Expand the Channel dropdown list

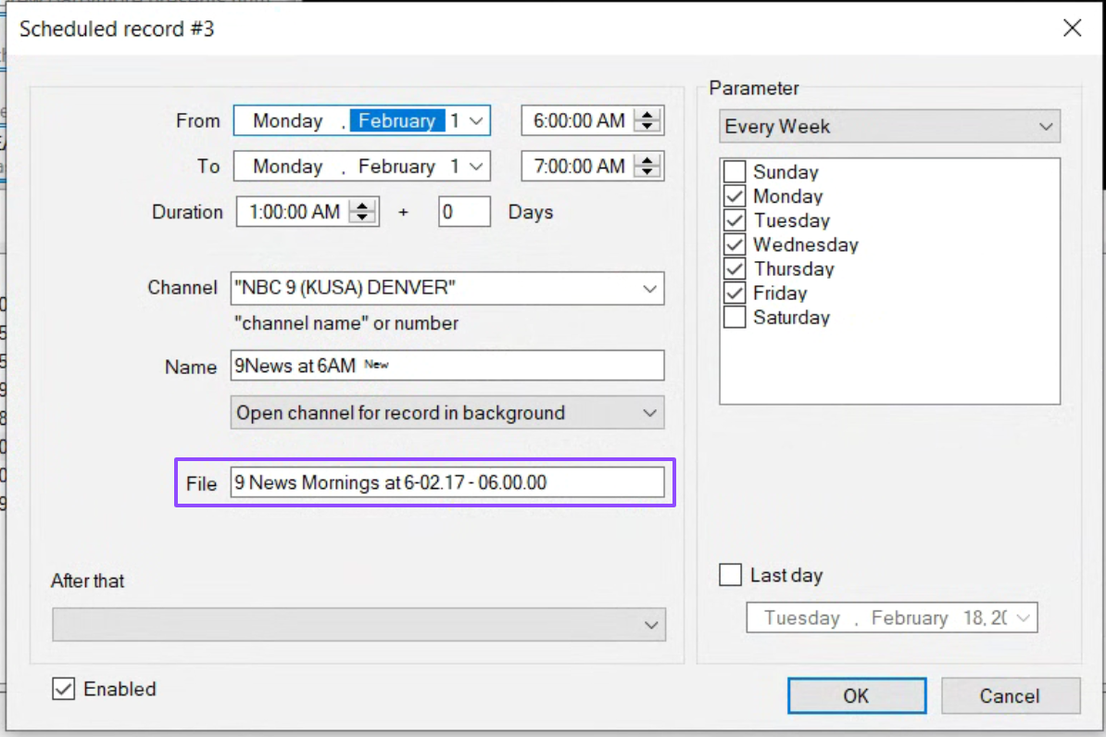(x=649, y=289)
